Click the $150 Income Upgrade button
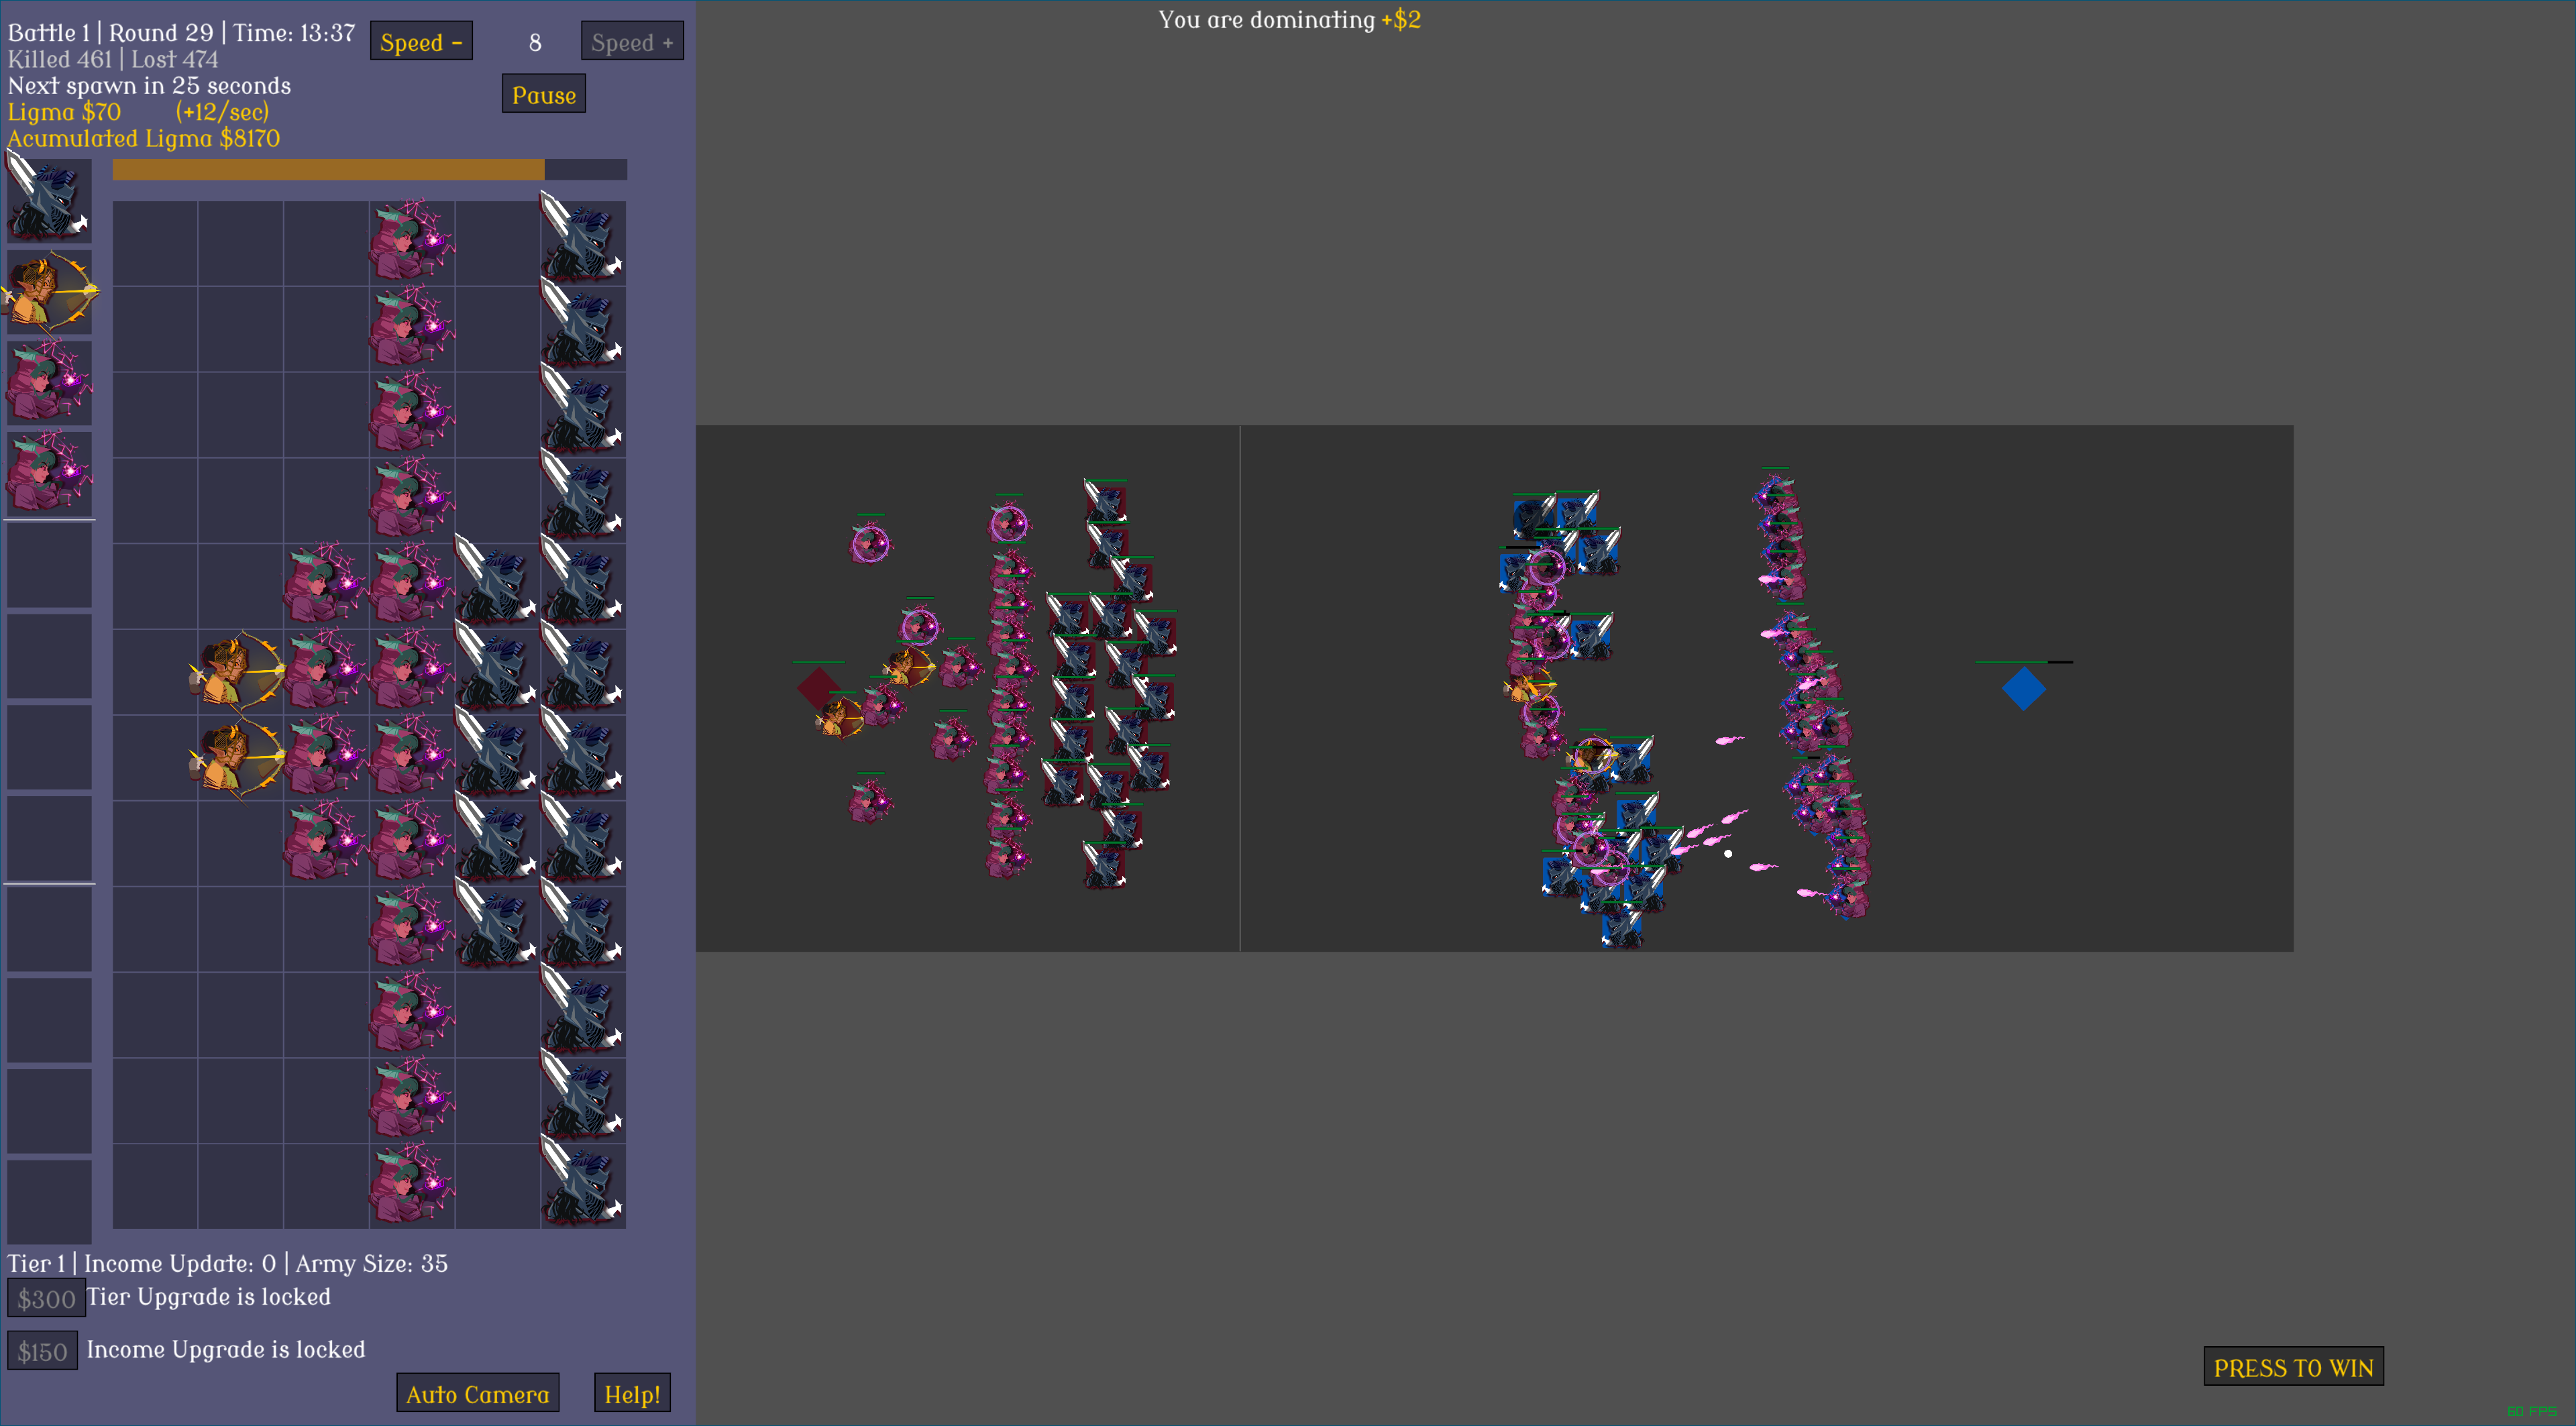This screenshot has height=1426, width=2576. (x=42, y=1351)
